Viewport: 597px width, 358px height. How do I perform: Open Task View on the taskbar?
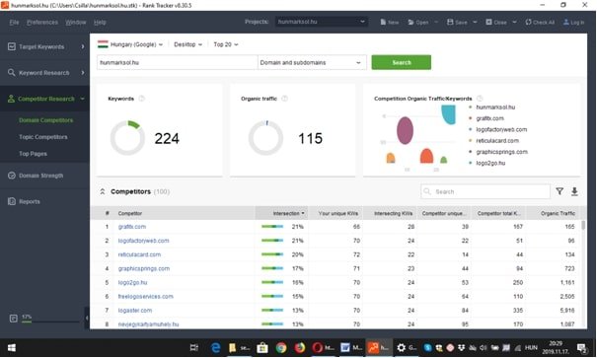pos(194,348)
